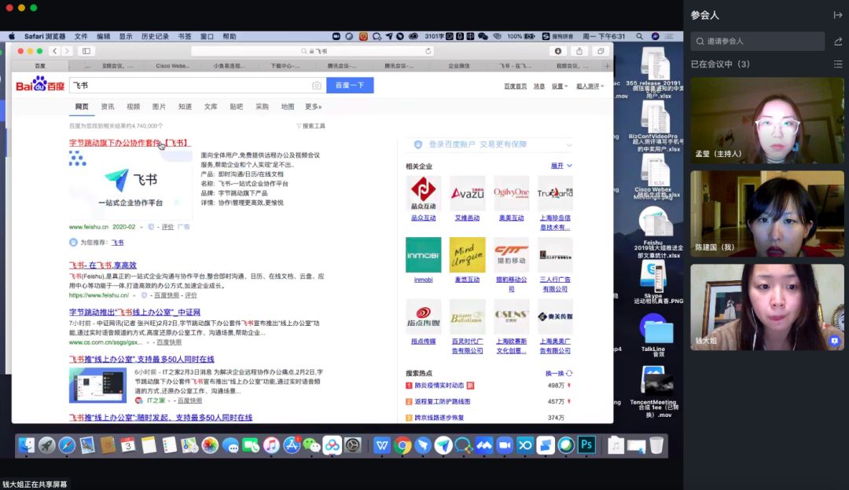Open Calendar in the Dock

pyautogui.click(x=128, y=445)
